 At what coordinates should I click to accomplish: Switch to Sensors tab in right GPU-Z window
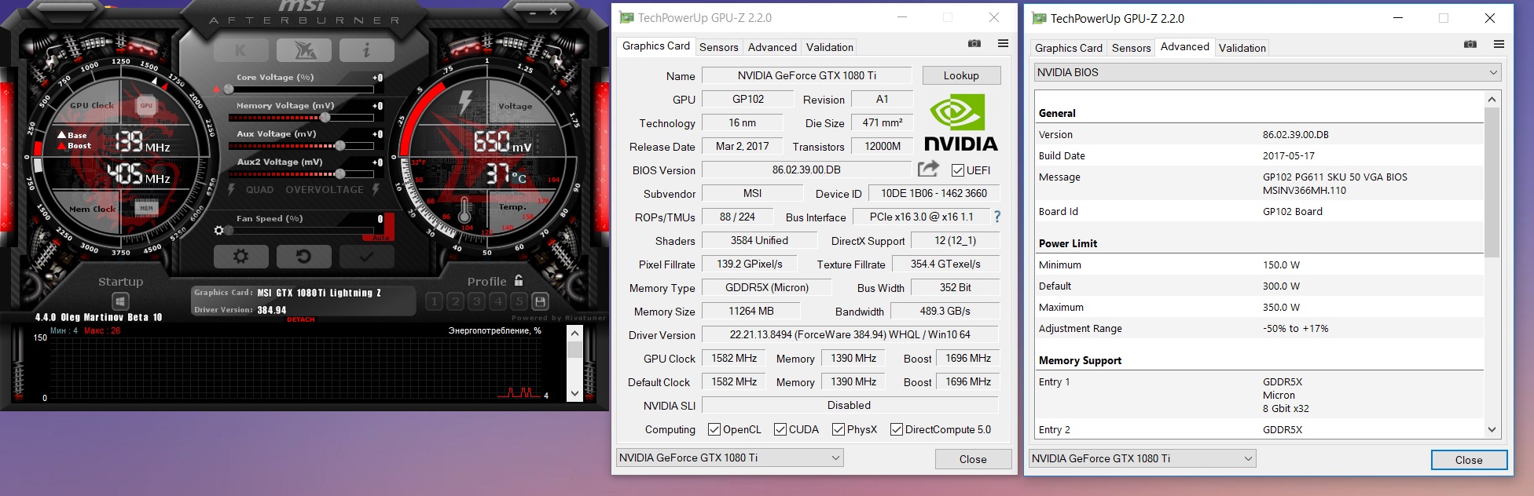1131,48
